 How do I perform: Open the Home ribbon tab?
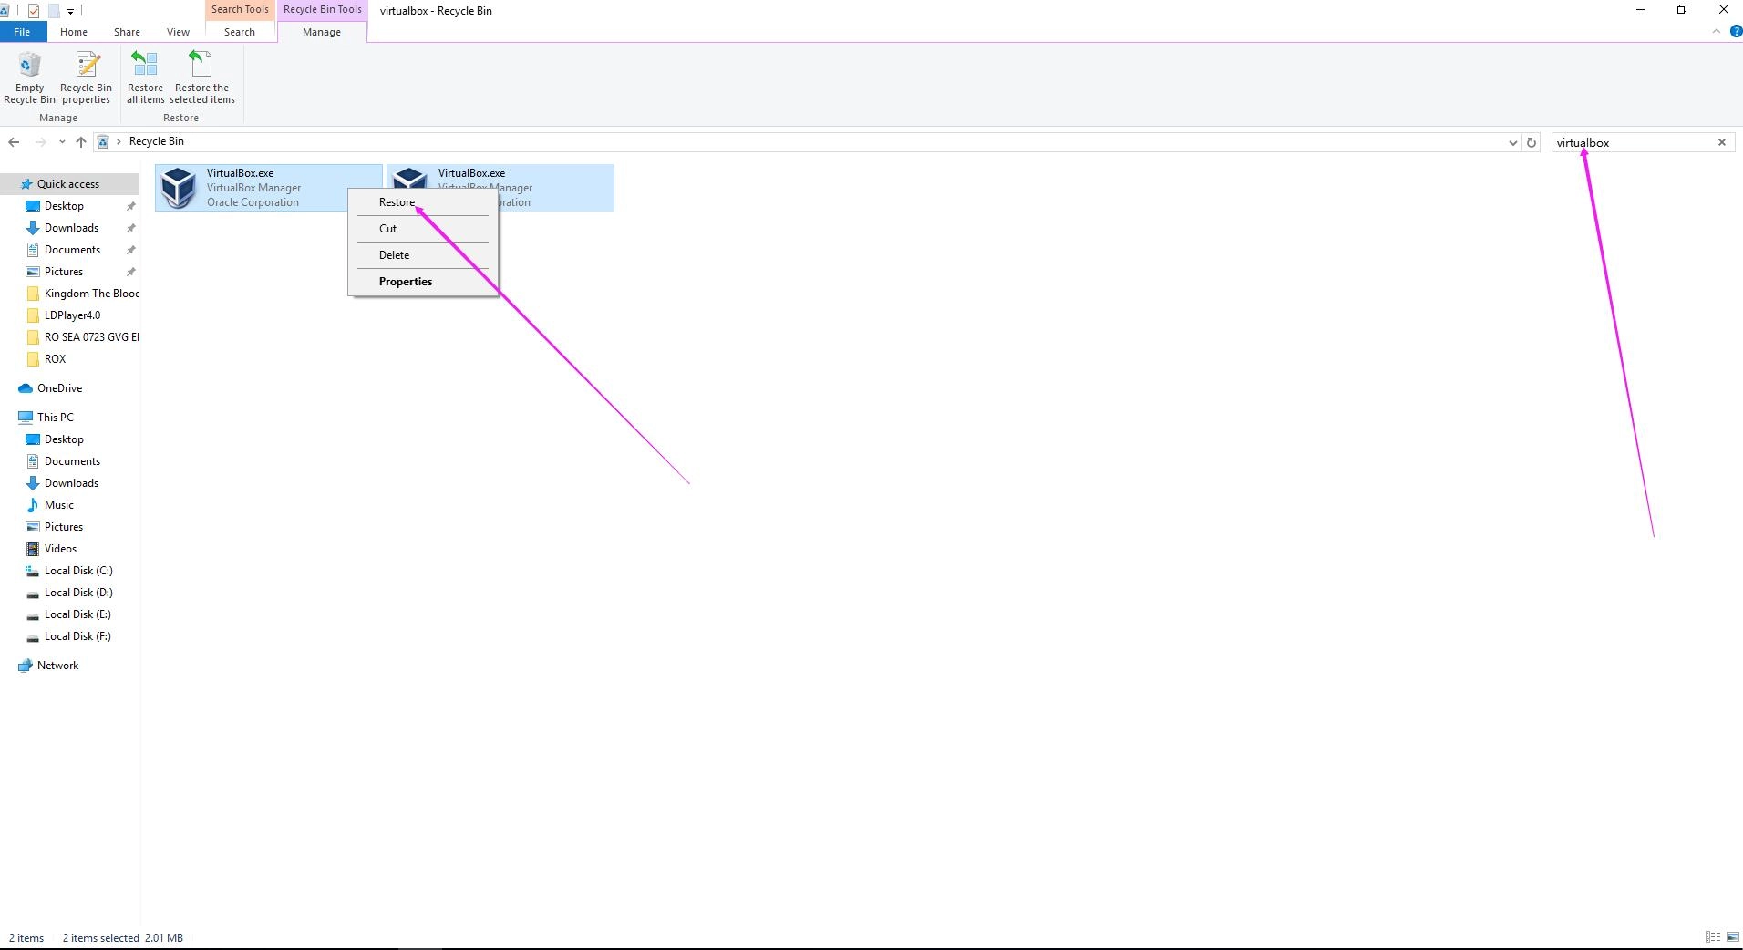tap(74, 32)
